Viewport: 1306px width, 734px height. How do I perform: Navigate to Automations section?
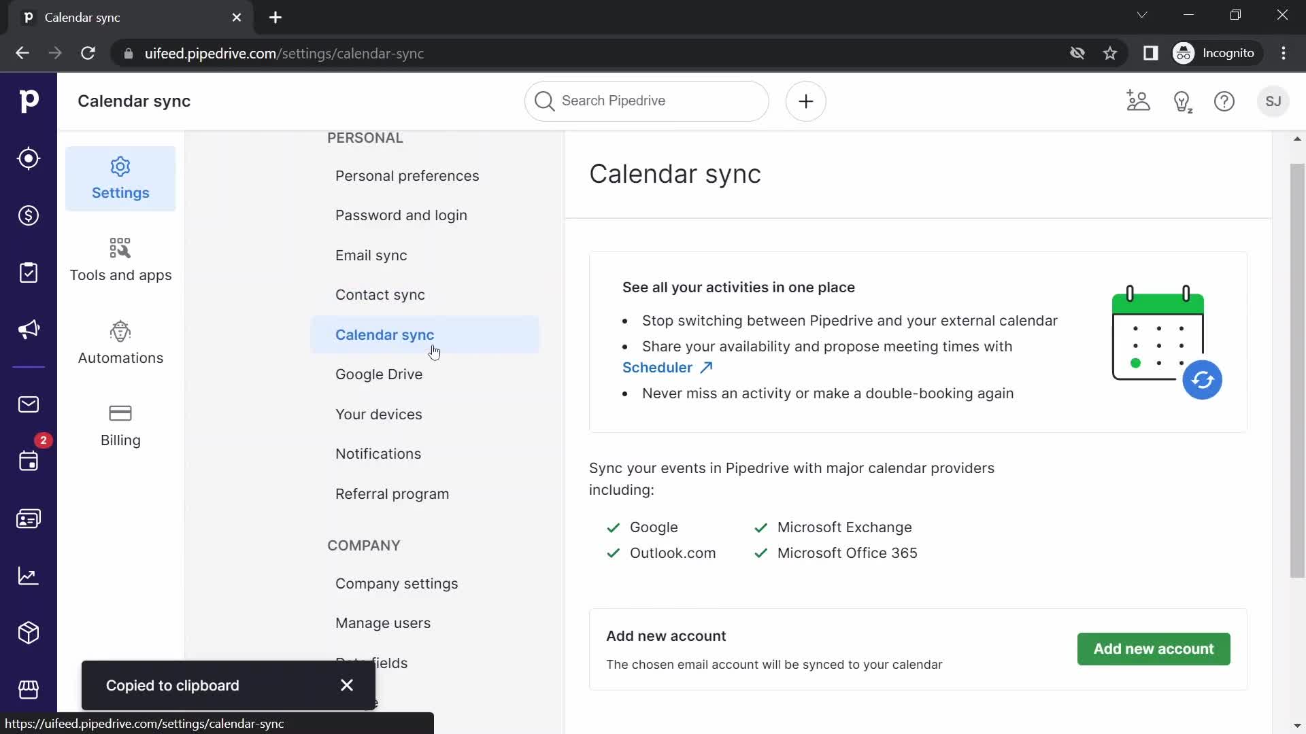(x=120, y=344)
